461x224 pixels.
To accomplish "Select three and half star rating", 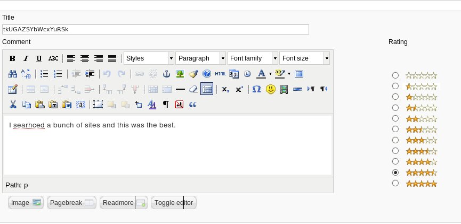I will 395,151.
